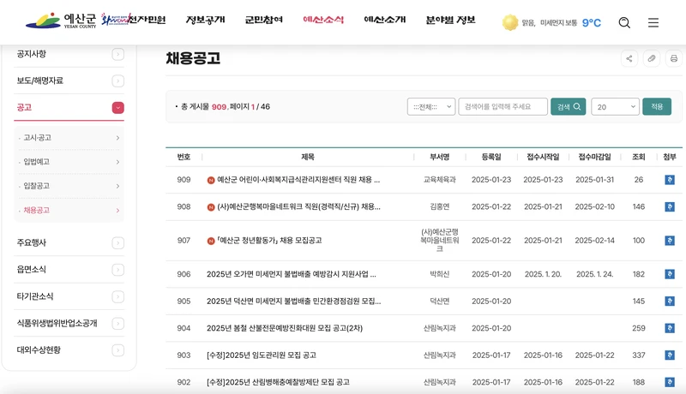Download attachment for post 904
This screenshot has height=394, width=686.
(670, 328)
